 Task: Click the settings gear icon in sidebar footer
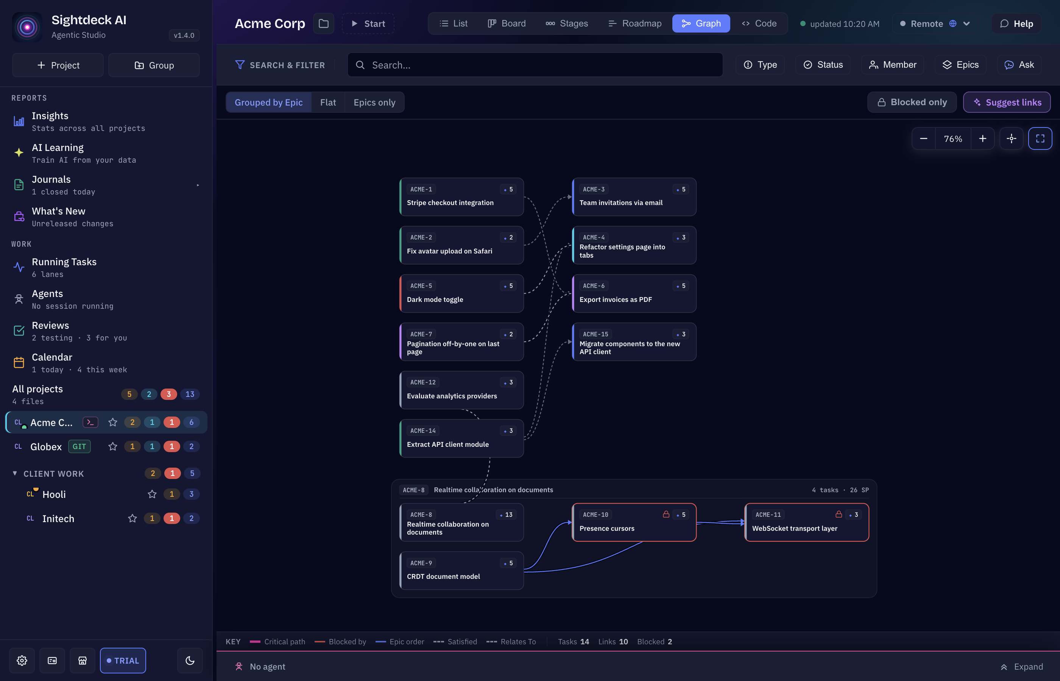coord(22,660)
